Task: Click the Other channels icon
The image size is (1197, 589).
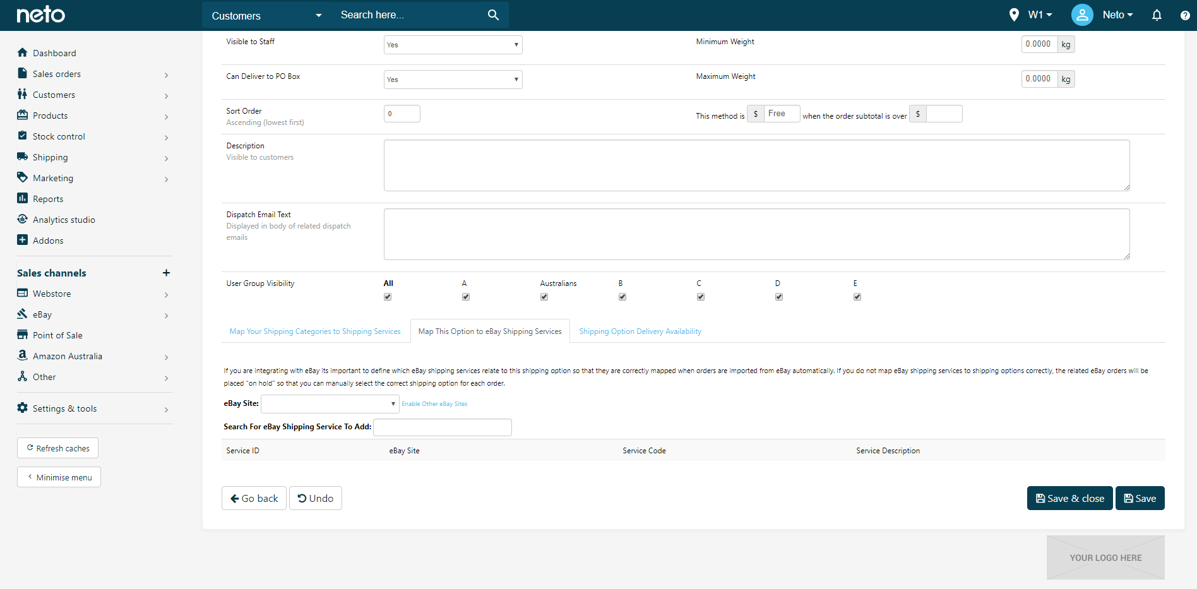Action: 23,376
